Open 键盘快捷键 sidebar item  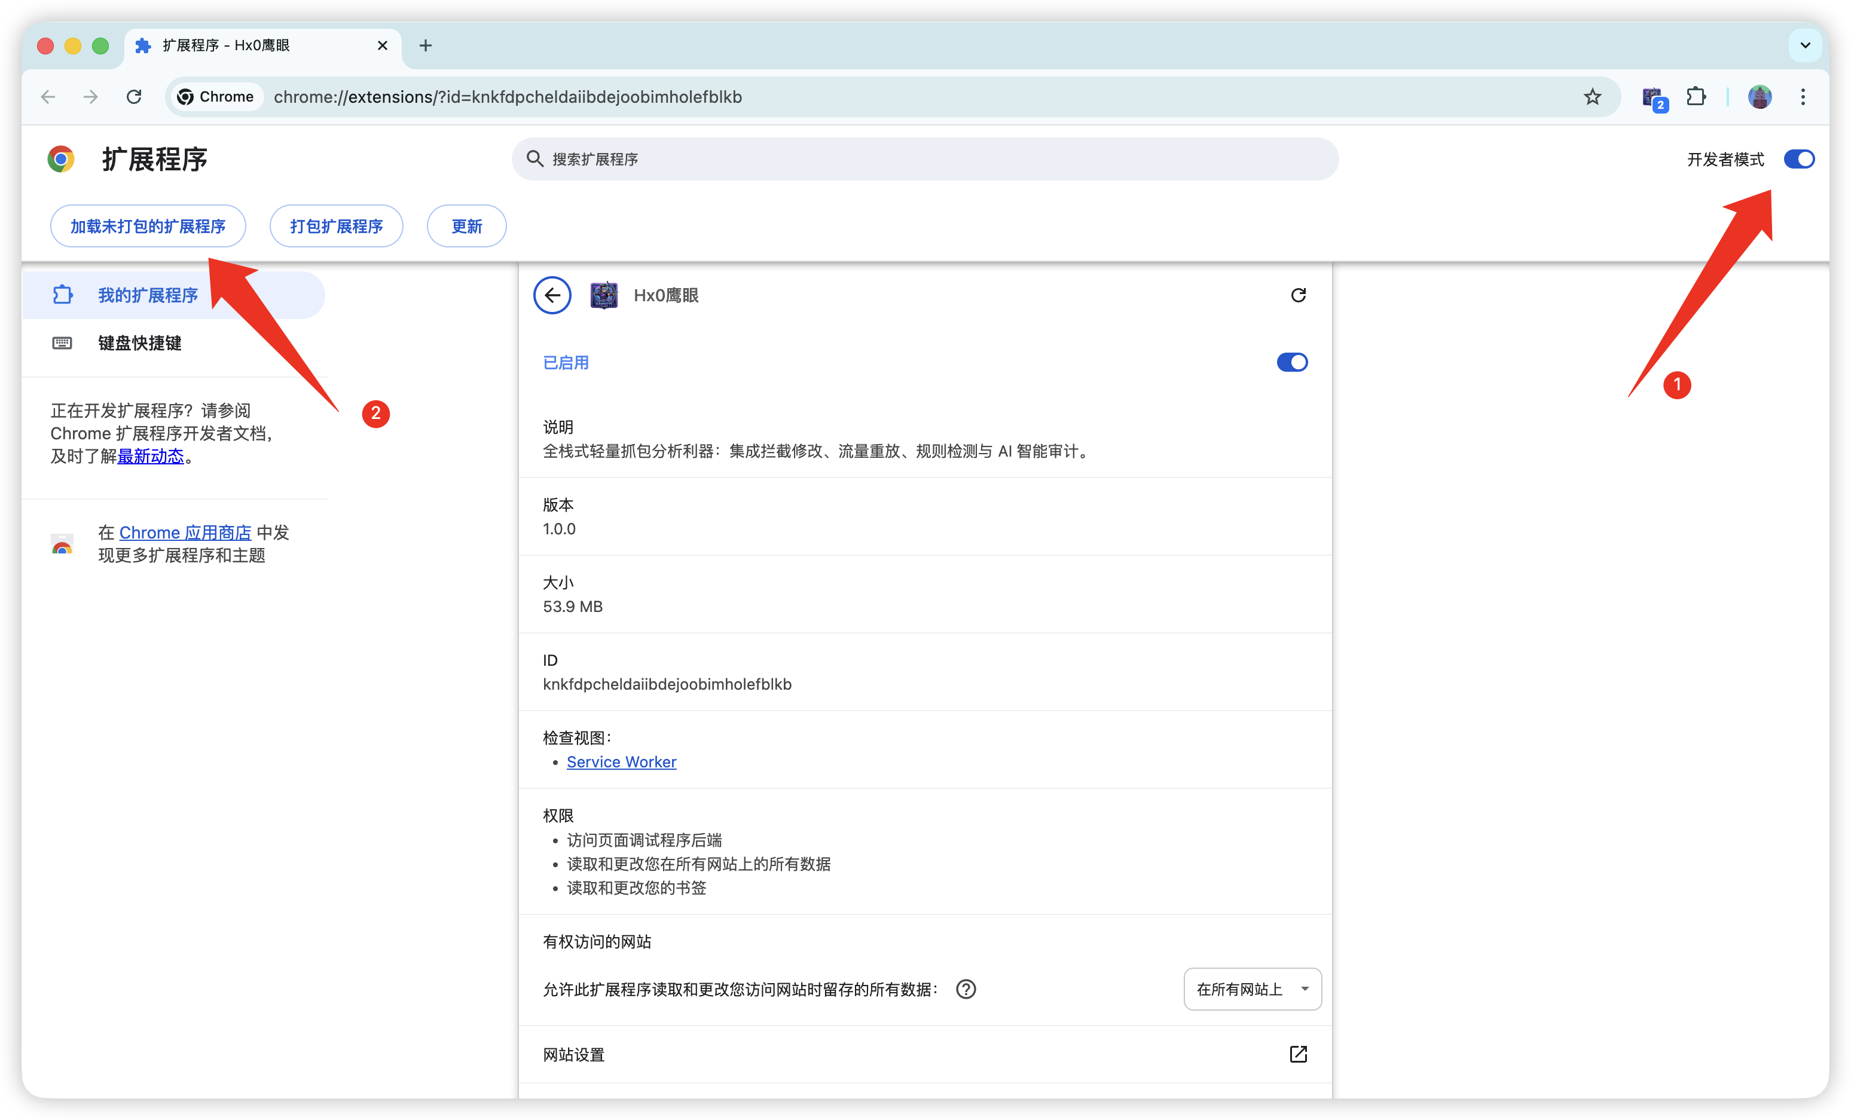click(x=140, y=343)
